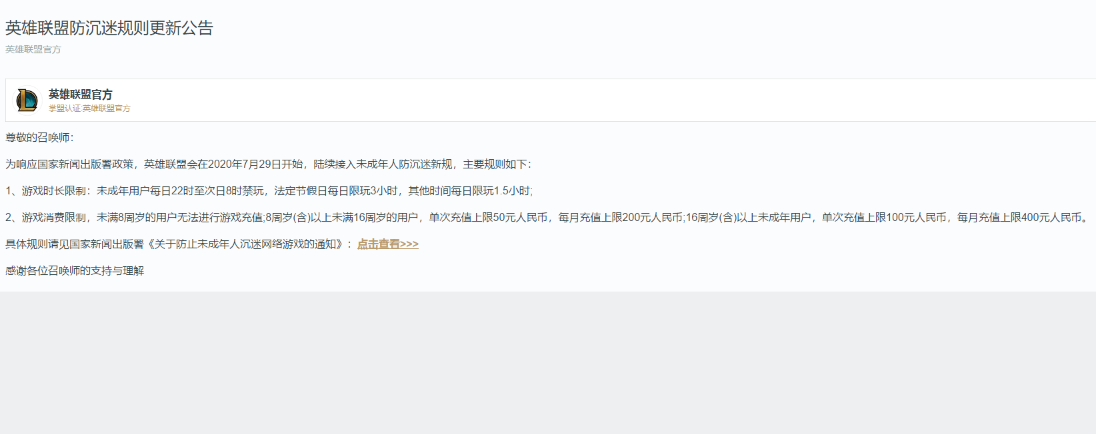Image resolution: width=1096 pixels, height=434 pixels.
Task: Click the title 英雄联盟防沉迷规则更新公告
Action: [x=109, y=28]
